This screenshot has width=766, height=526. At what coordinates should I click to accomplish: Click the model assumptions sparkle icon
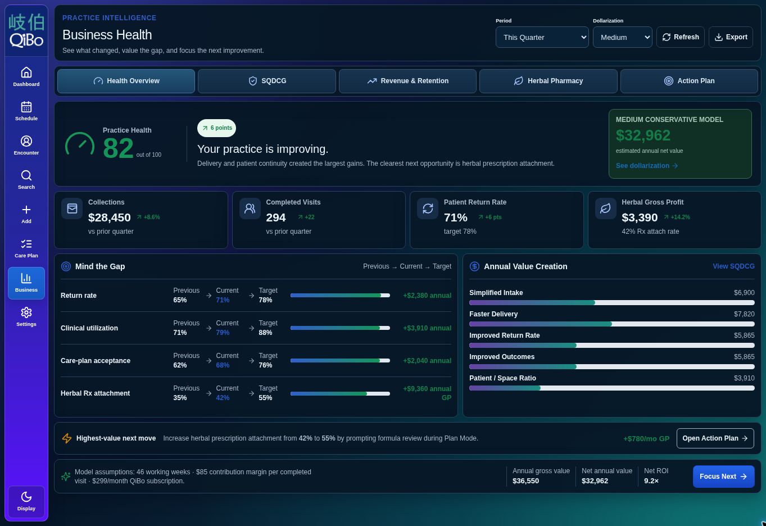[66, 477]
